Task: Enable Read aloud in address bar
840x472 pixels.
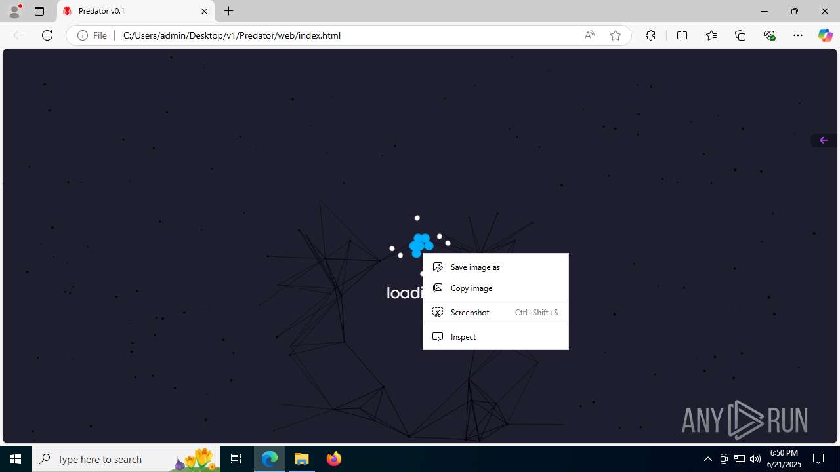Action: tap(589, 35)
